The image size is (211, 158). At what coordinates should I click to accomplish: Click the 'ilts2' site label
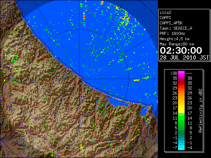pyautogui.click(x=166, y=13)
